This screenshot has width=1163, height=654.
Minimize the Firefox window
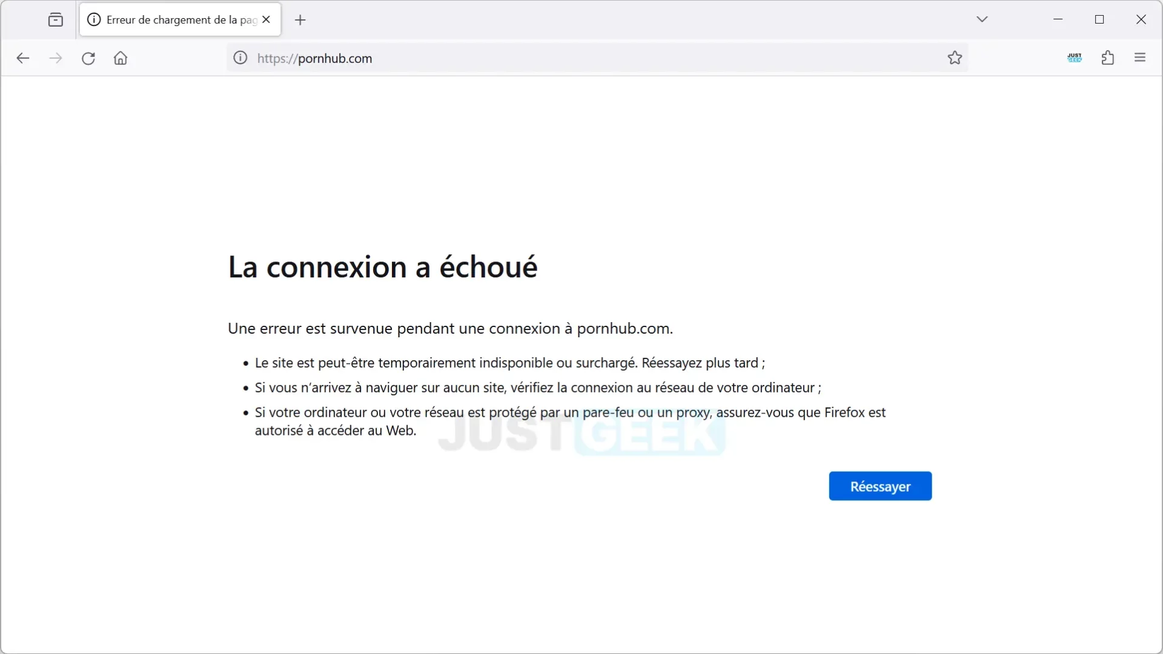(1058, 19)
